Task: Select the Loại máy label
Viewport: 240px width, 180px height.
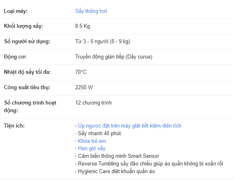Action: coord(16,11)
